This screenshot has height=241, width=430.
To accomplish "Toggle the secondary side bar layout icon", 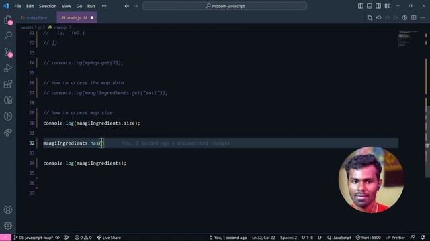I will click(x=378, y=6).
